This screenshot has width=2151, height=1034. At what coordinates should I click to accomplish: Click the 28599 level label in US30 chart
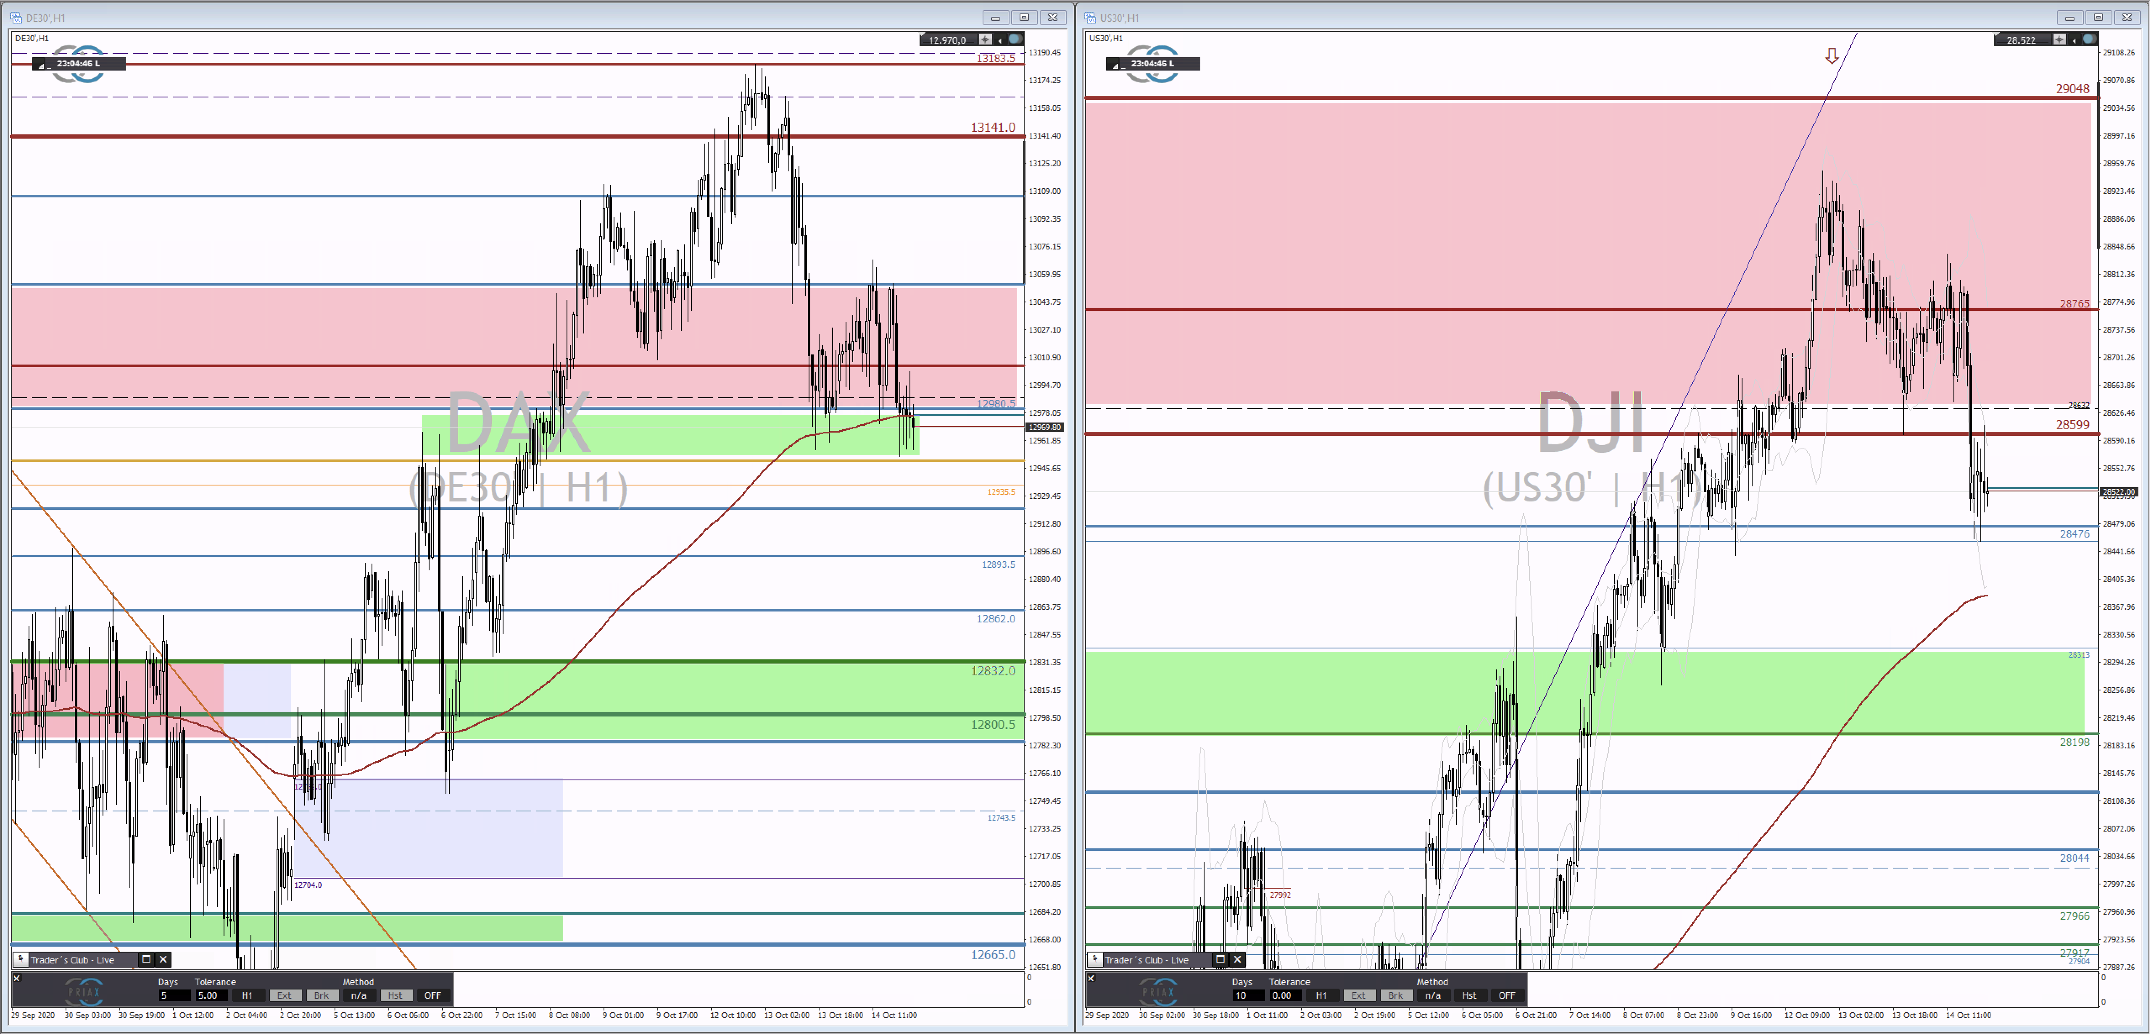2072,424
